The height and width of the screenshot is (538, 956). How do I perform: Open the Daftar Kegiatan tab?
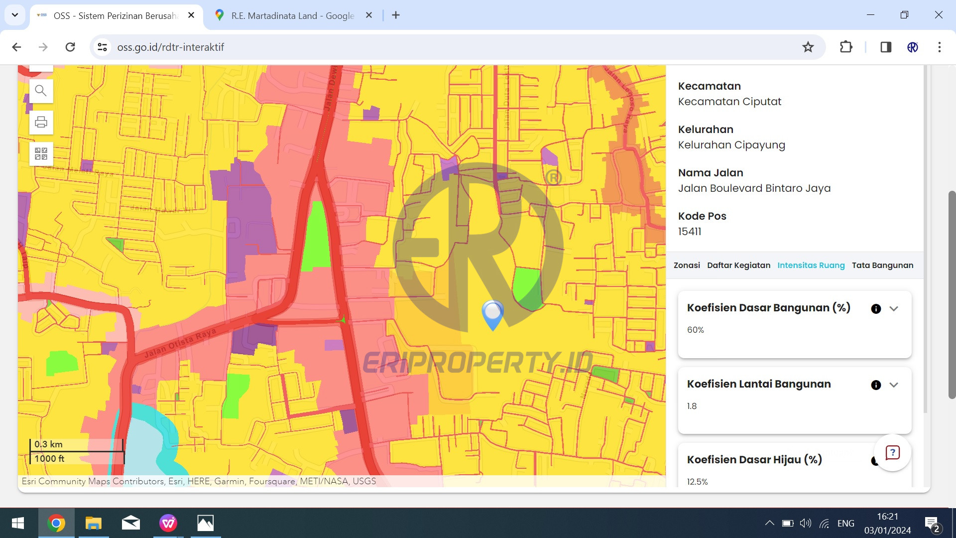pyautogui.click(x=738, y=266)
